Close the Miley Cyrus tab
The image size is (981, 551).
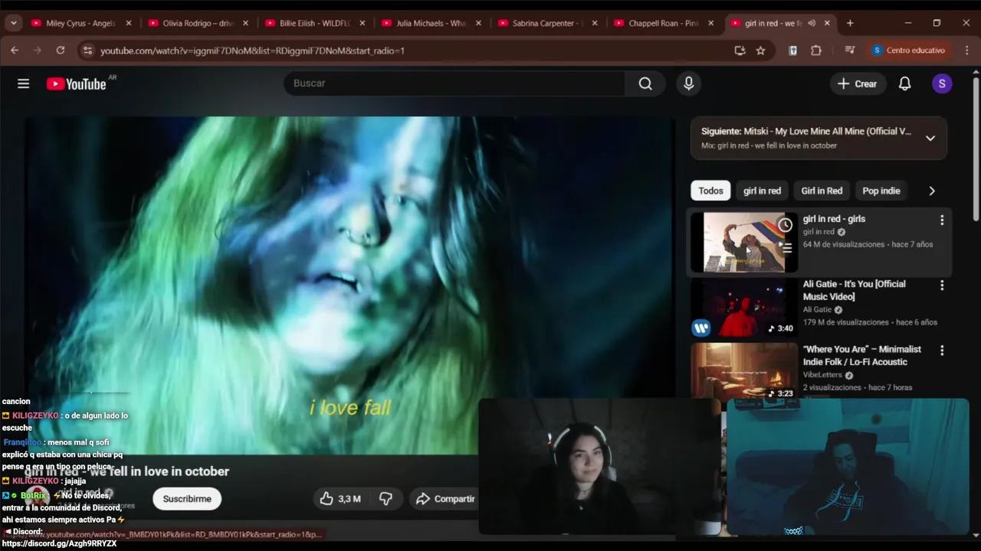coord(129,23)
